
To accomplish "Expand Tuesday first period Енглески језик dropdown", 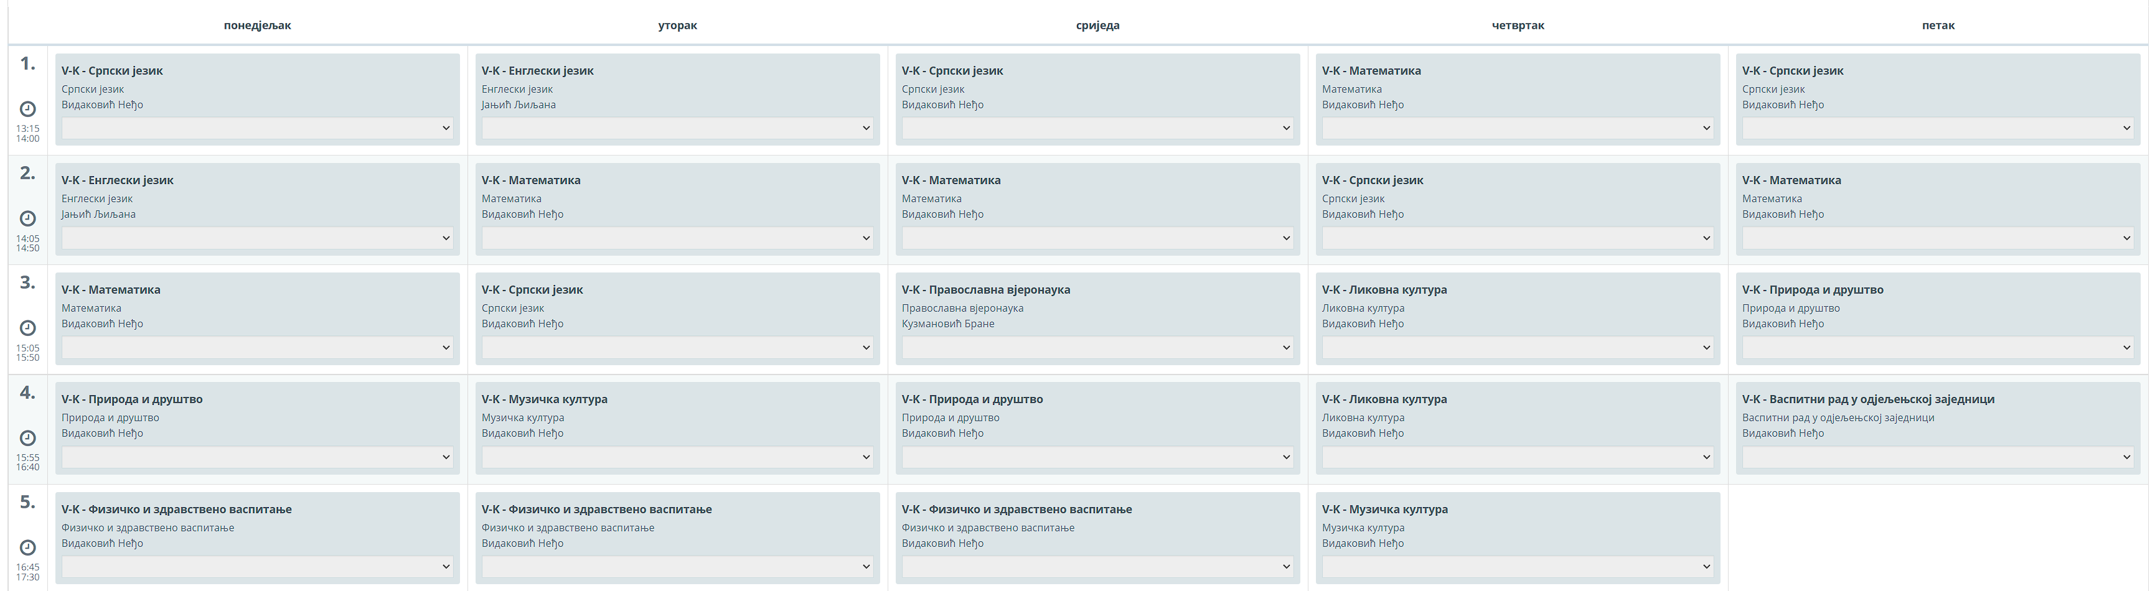I will coord(677,129).
